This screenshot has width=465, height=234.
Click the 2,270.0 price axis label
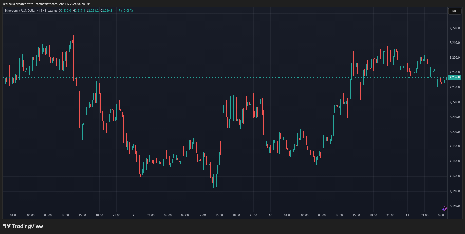(454, 28)
